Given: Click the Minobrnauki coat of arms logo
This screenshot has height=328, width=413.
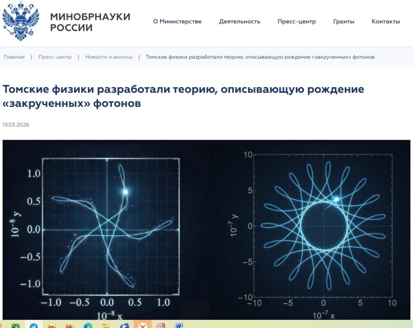Looking at the screenshot, I should click(x=21, y=21).
